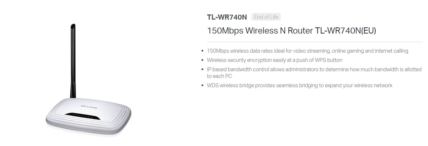Click the TP-LINK logo on the router

coord(89,107)
